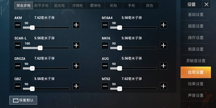The image size is (216, 108).
Task: Click the 恢复默认 reset button
Action: tap(23, 100)
